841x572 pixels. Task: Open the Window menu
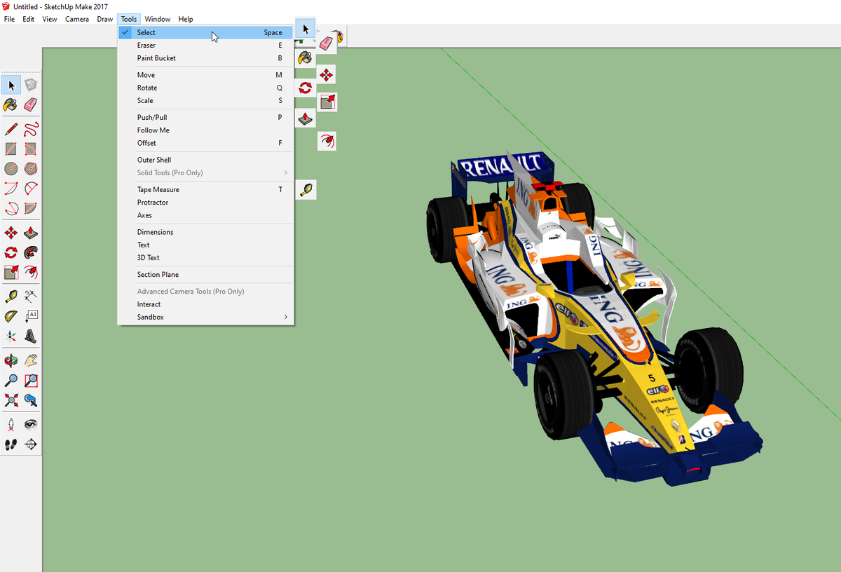[x=158, y=19]
